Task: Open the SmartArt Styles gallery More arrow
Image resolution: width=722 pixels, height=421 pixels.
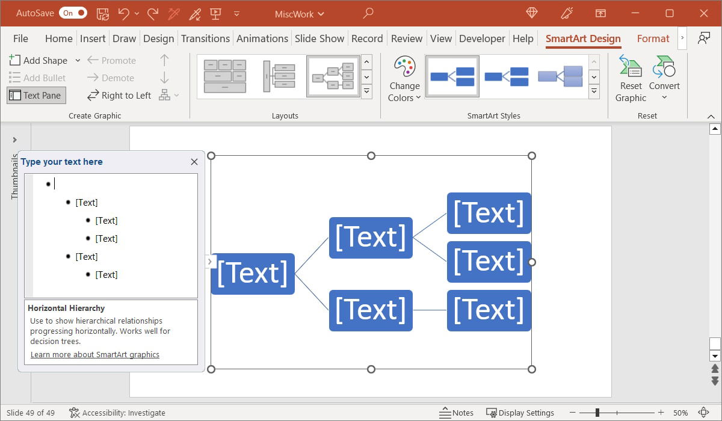Action: point(595,92)
